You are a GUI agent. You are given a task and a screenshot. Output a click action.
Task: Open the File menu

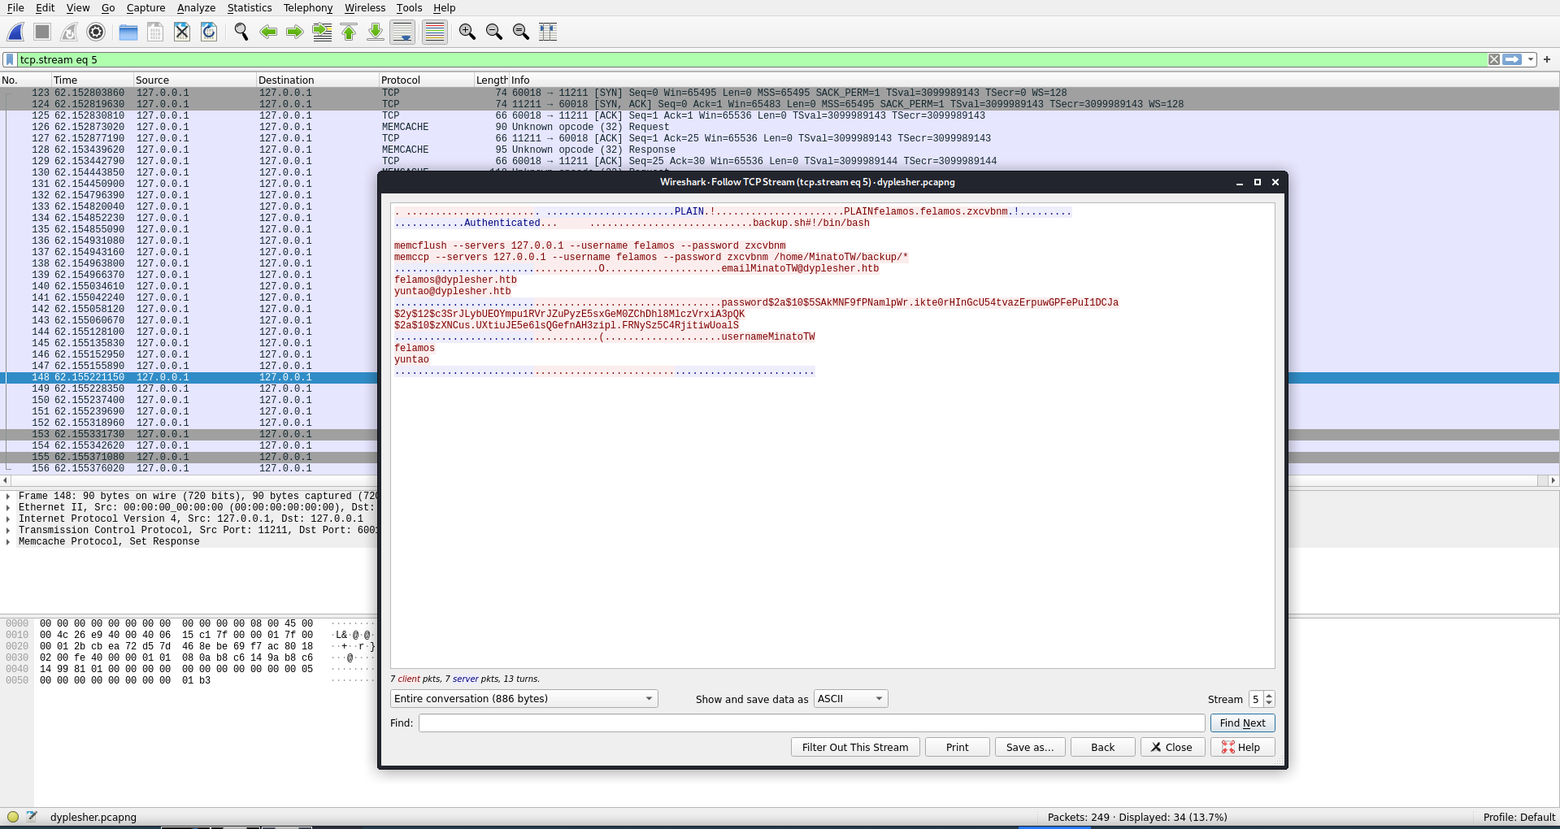click(15, 7)
